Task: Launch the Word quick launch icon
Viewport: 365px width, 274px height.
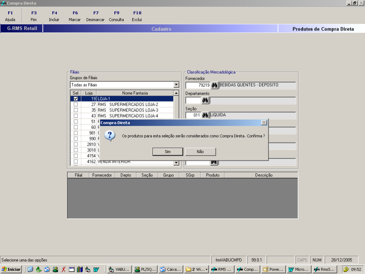Action: click(x=96, y=270)
